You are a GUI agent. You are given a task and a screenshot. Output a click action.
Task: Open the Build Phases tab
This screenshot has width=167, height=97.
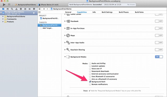click(124, 12)
